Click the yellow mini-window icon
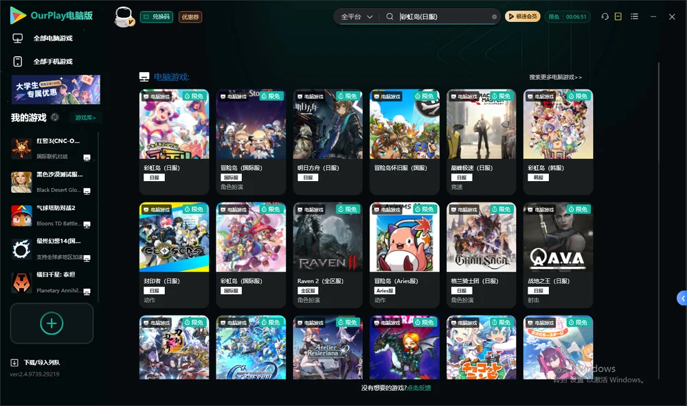 (618, 16)
